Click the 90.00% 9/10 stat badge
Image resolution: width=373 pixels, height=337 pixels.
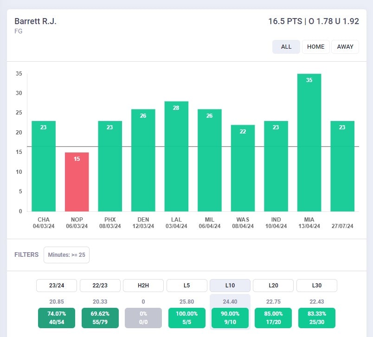point(230,318)
